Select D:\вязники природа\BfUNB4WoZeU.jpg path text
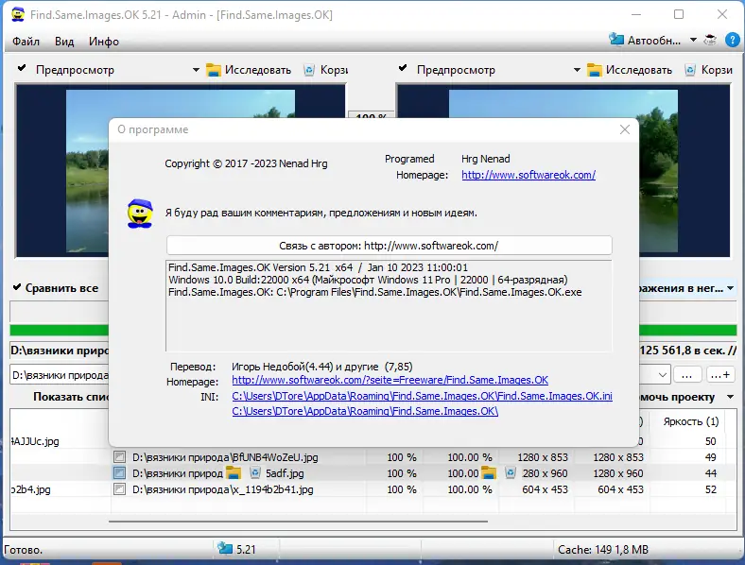745x565 pixels. [225, 457]
